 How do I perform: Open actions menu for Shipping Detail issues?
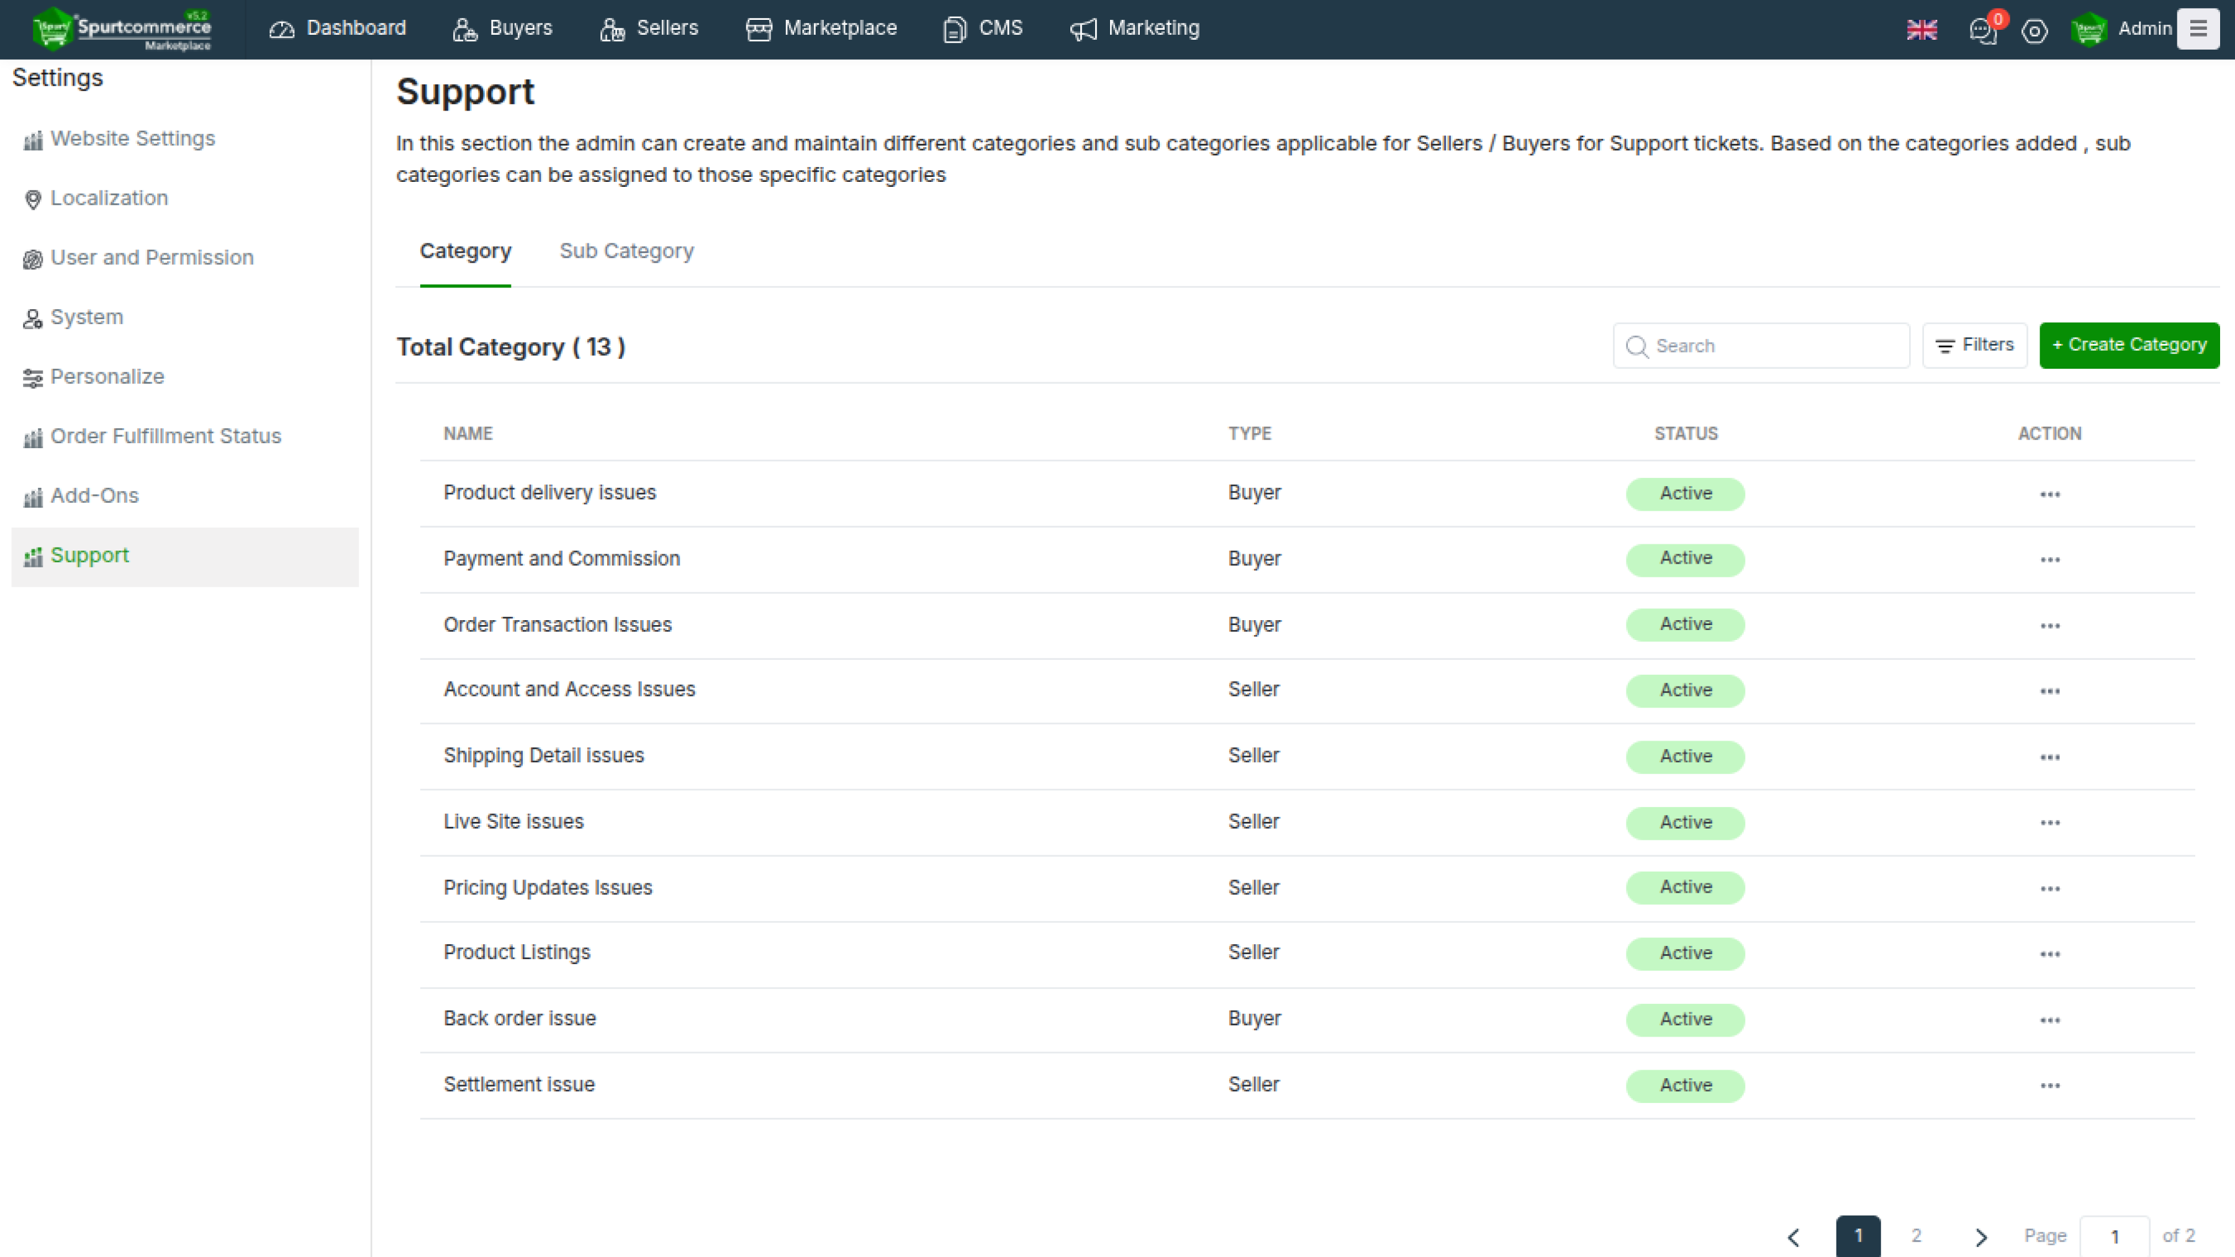point(2049,757)
